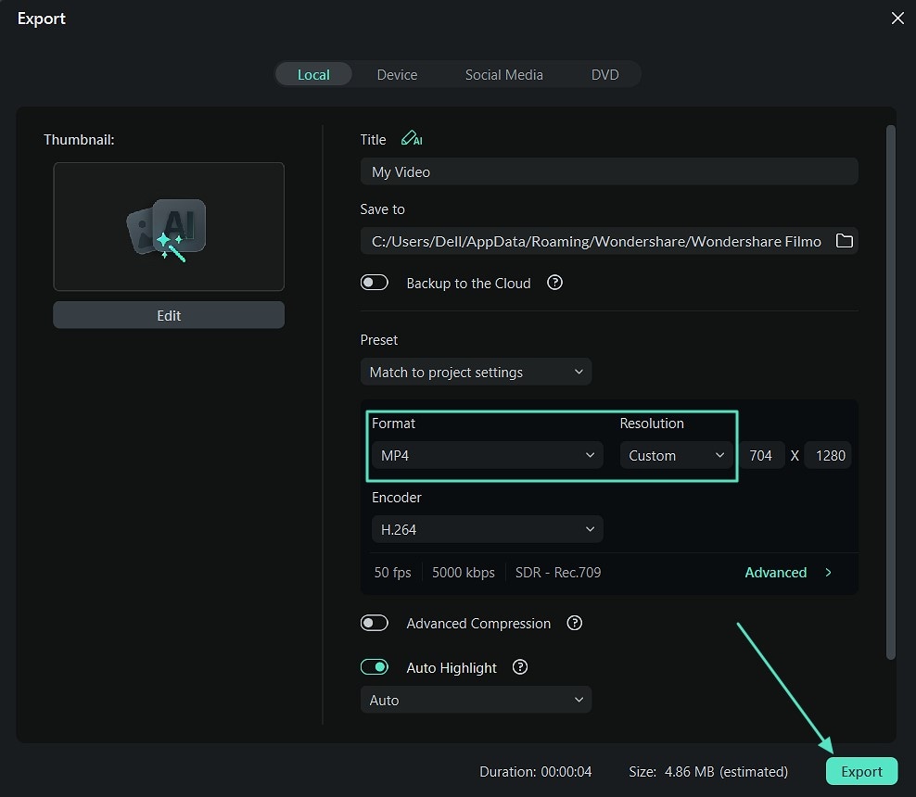
Task: Open the Resolution Custom dropdown
Action: click(x=676, y=455)
